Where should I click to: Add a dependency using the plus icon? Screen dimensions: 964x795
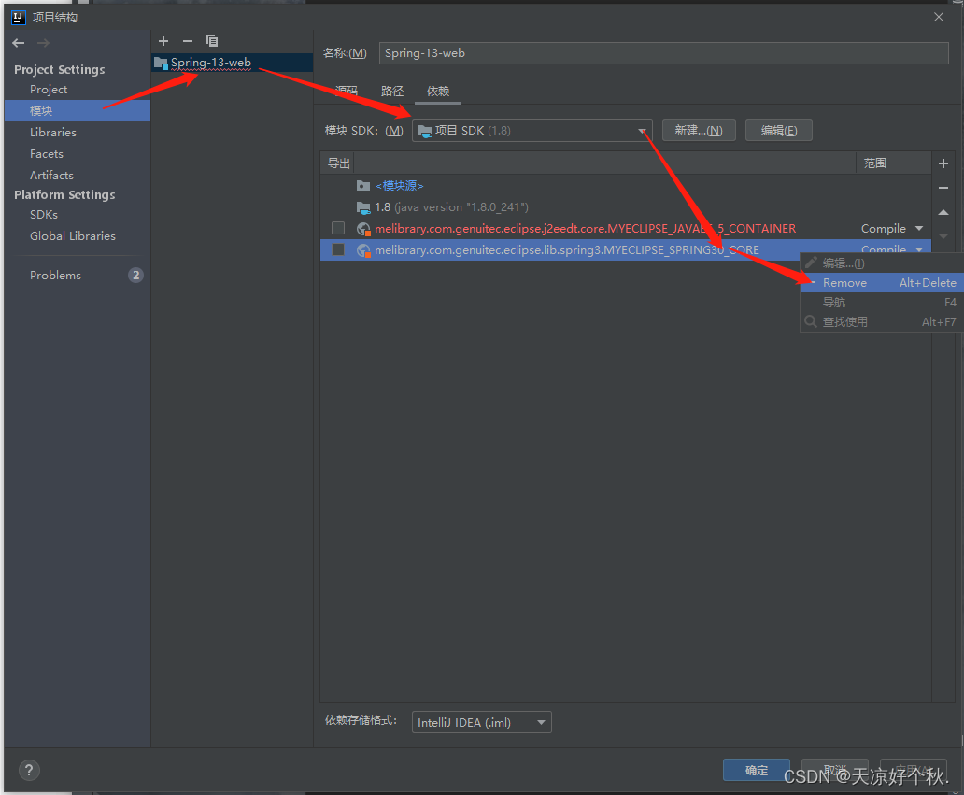point(943,163)
